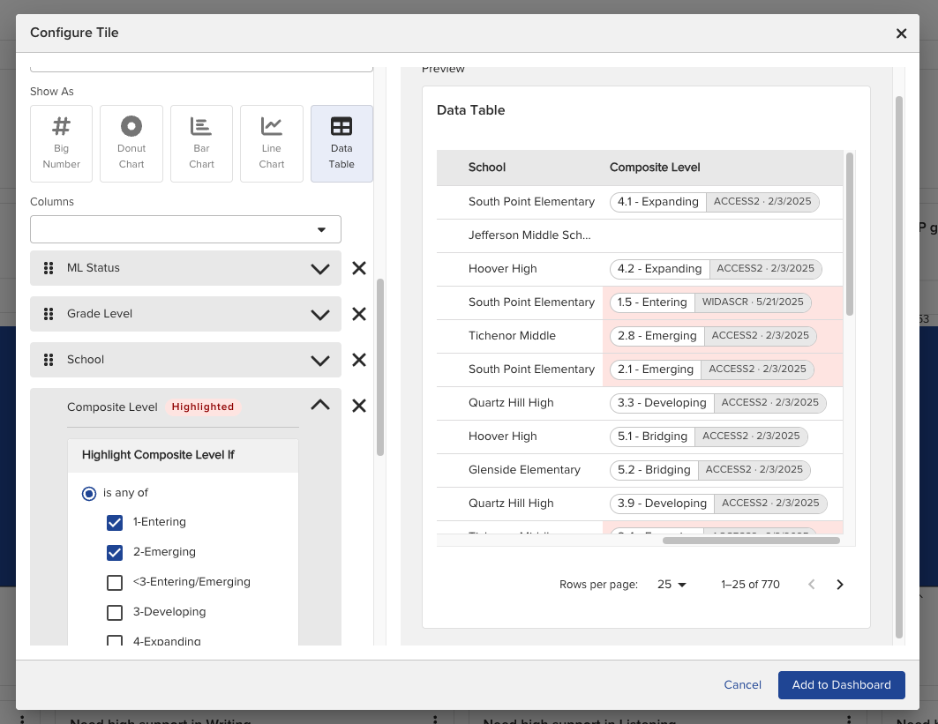Viewport: 938px width, 724px height.
Task: Expand the Grade Level column settings
Action: click(x=320, y=315)
